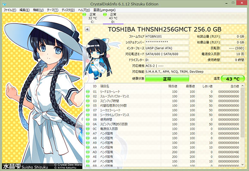This screenshot has height=171, width=249.
Task: Click the firmware field HTGBN101
Action: point(167,36)
